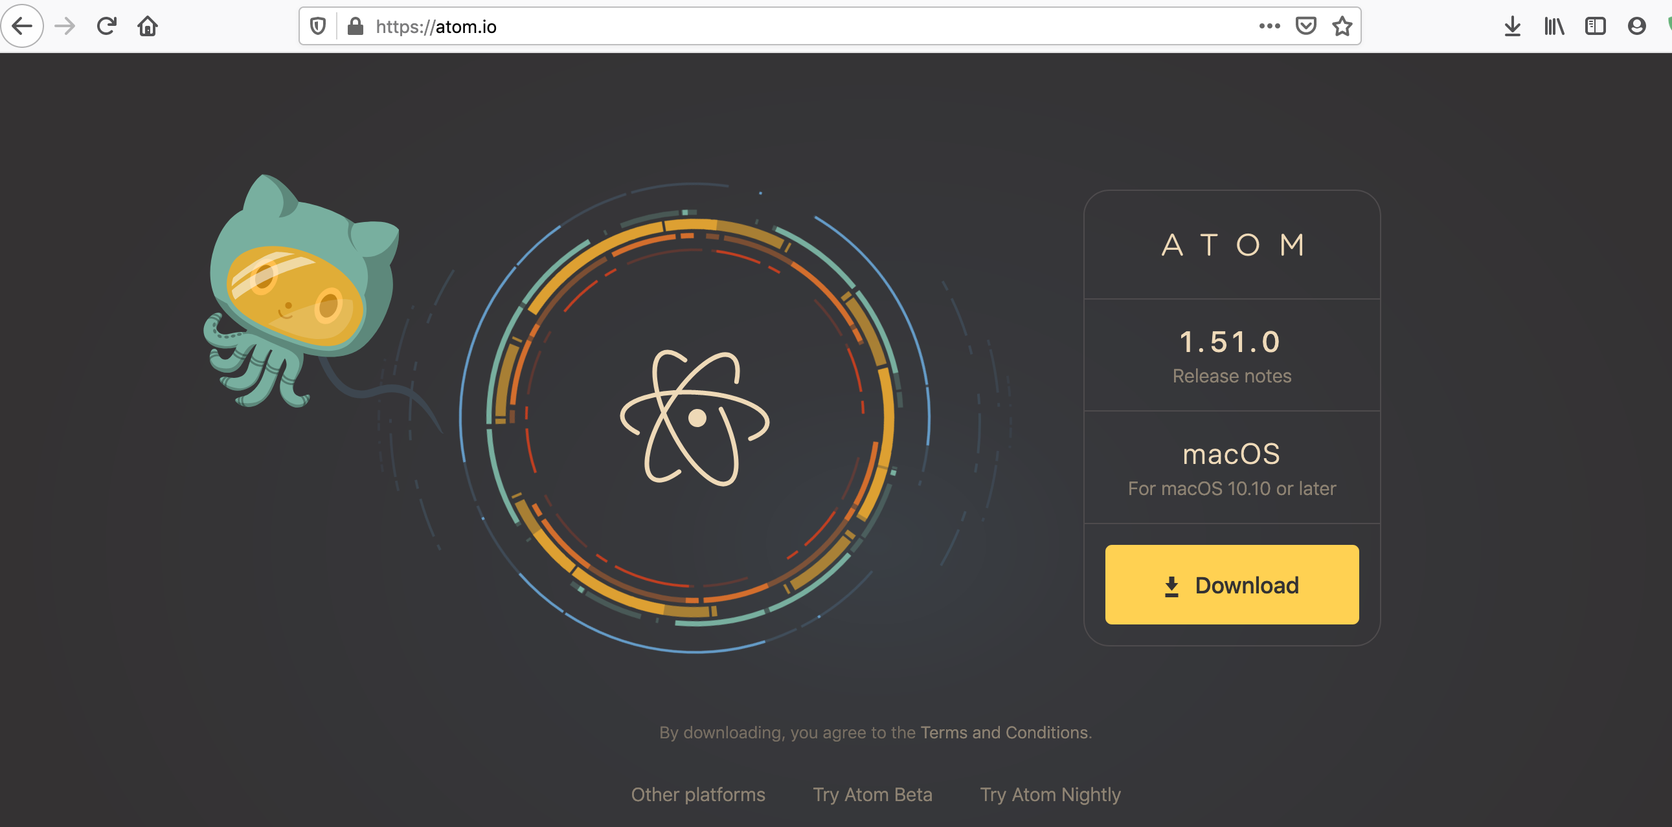Open the Library bookmarks and history icon
The height and width of the screenshot is (827, 1672).
pyautogui.click(x=1554, y=26)
